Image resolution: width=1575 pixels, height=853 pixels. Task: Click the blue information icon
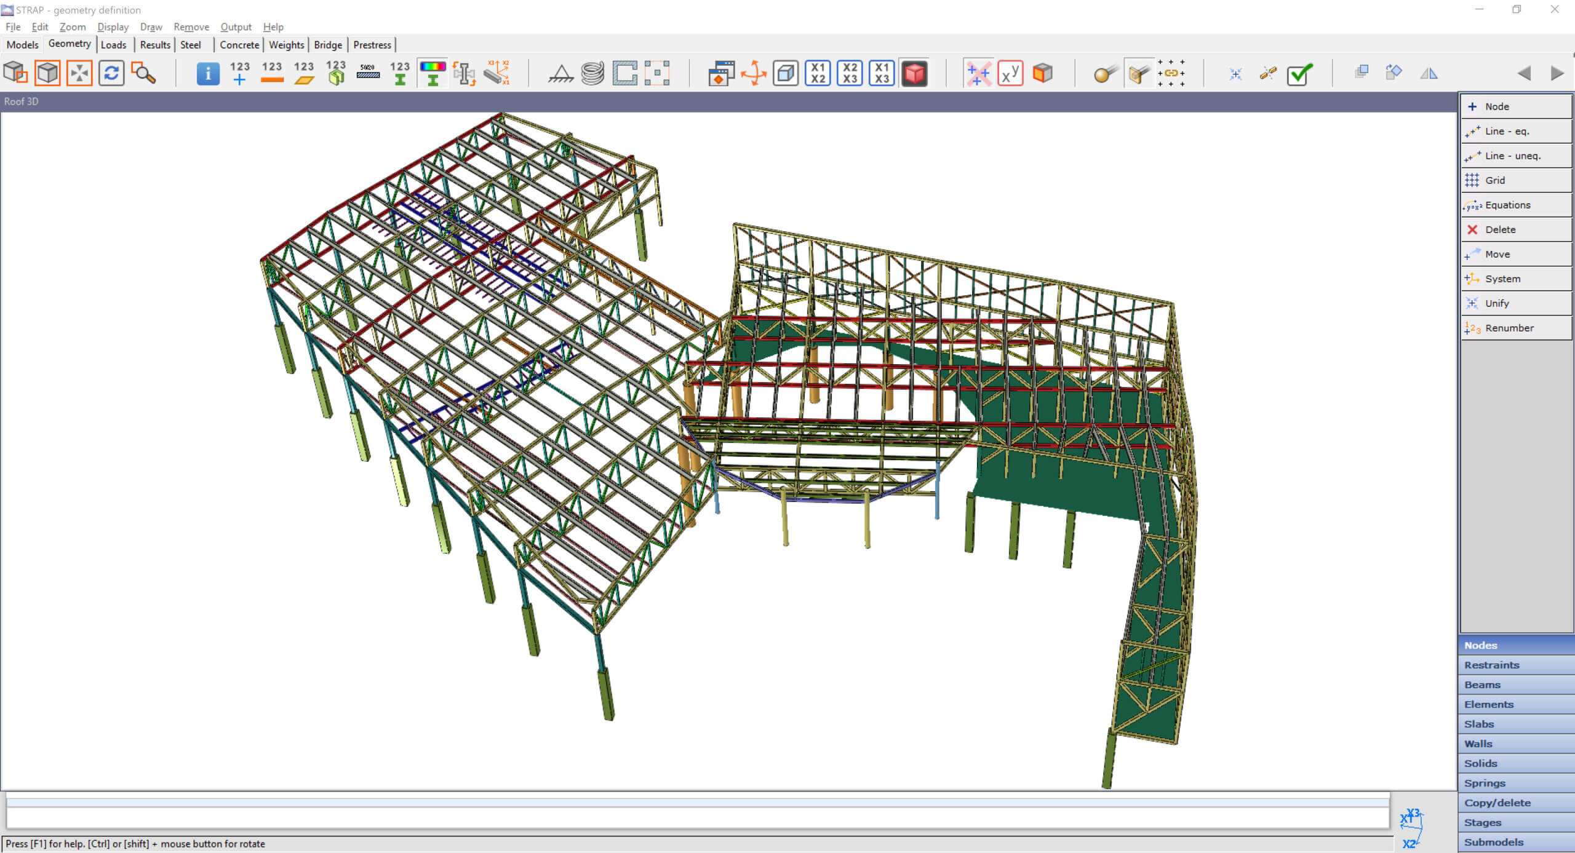click(208, 73)
